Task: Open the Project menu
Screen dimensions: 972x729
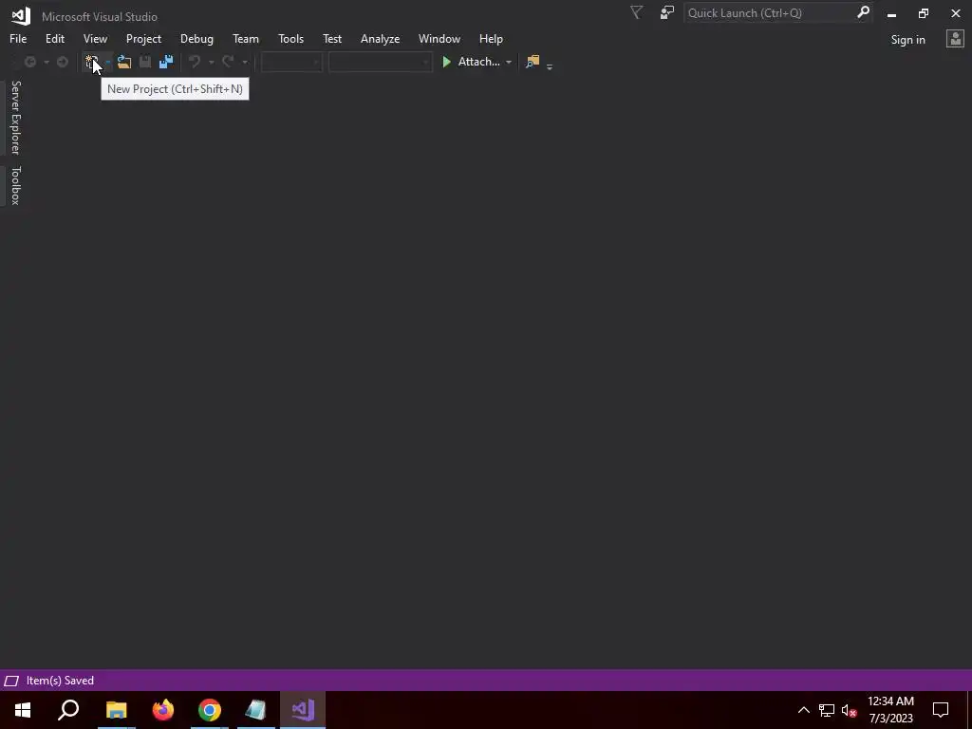Action: 143,38
